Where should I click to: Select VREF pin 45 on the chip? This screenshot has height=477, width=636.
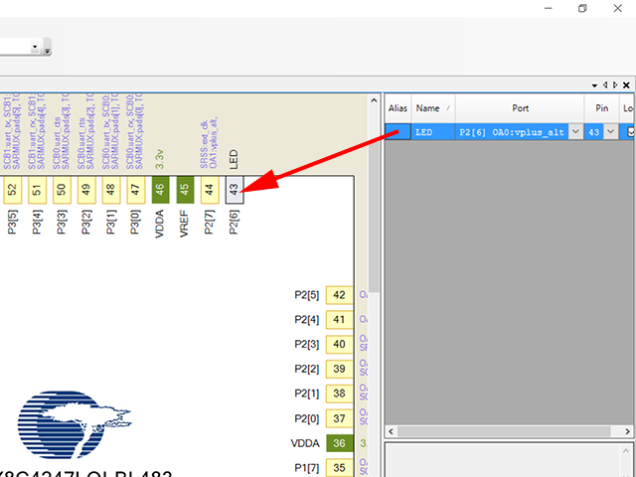click(185, 190)
